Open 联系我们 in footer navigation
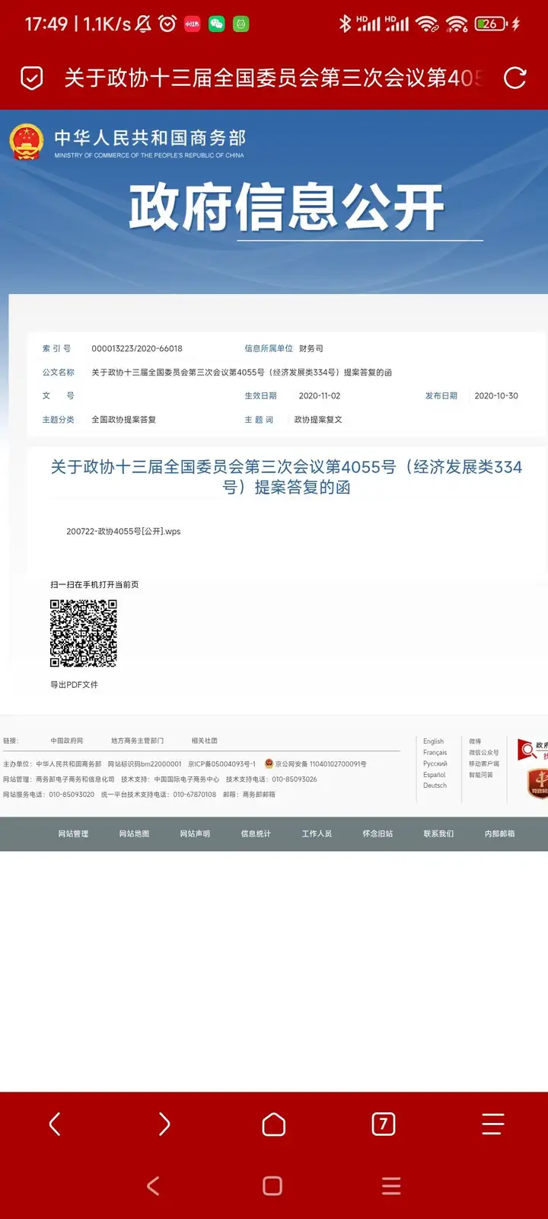The image size is (548, 1219). coord(438,834)
